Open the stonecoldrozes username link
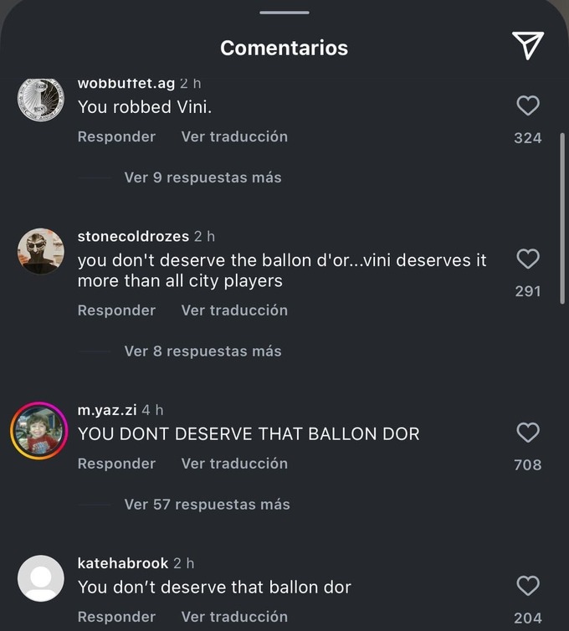The width and height of the screenshot is (569, 631). (x=133, y=236)
